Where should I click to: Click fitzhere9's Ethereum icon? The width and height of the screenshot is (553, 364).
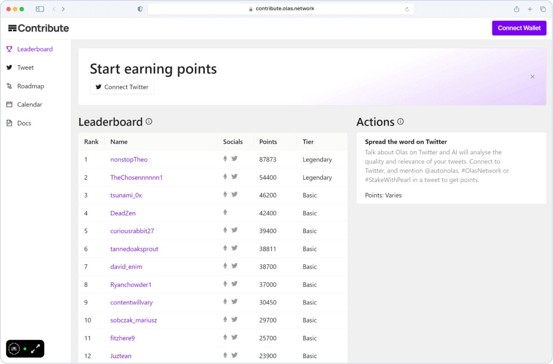(x=225, y=337)
